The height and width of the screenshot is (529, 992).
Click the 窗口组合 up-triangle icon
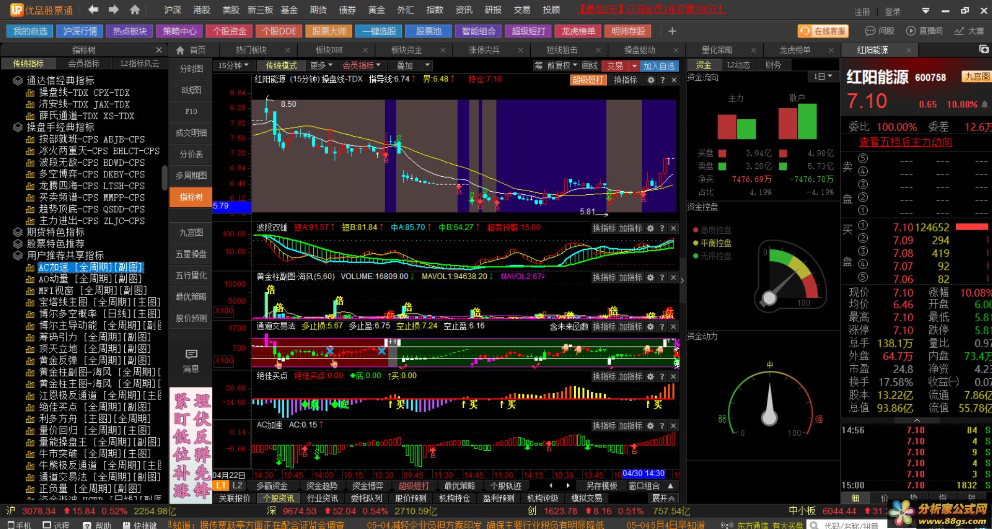point(670,485)
